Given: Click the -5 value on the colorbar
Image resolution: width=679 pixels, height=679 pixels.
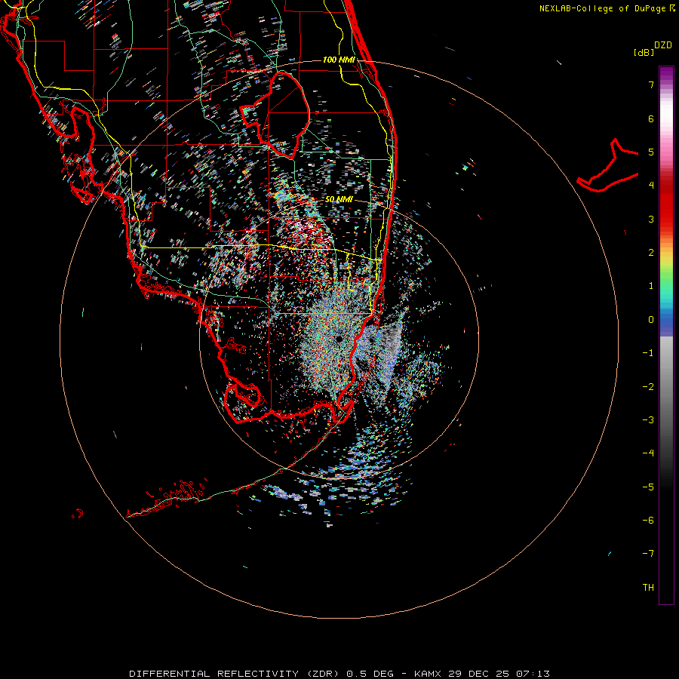Looking at the screenshot, I should click(648, 487).
